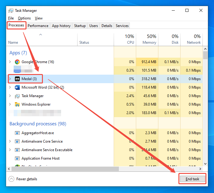
Task: Switch to the Services tab
Action: click(122, 26)
